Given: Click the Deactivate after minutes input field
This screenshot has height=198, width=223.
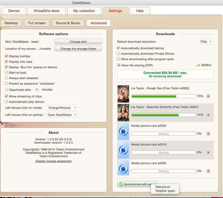Looking at the screenshot, I should click(36, 90).
